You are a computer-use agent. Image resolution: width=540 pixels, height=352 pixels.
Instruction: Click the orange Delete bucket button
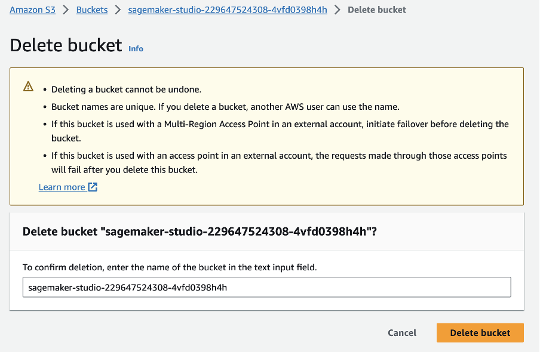click(x=480, y=333)
